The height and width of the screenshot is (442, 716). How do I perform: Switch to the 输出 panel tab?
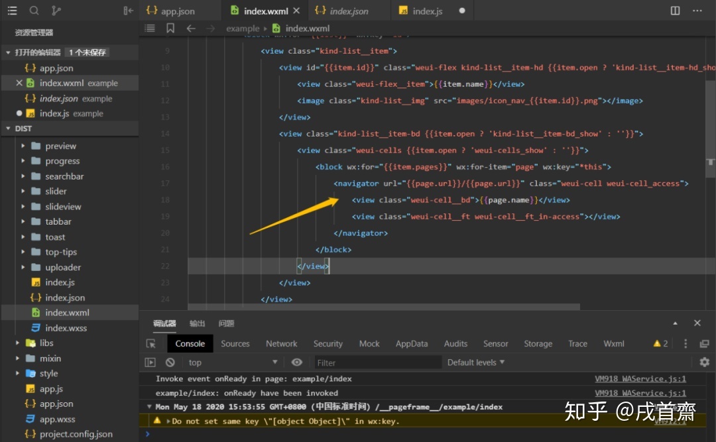point(198,323)
